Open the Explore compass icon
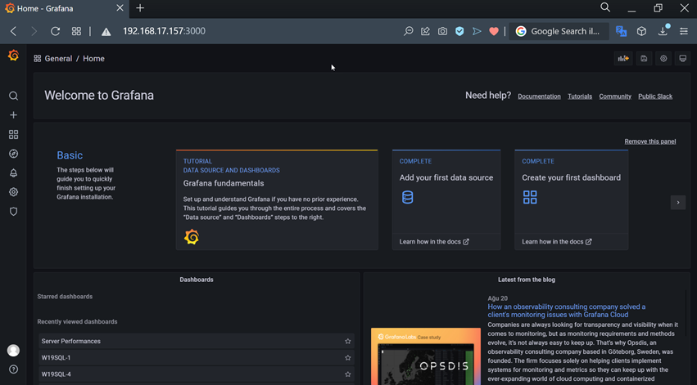Screen dimensions: 697x385 pyautogui.click(x=13, y=154)
